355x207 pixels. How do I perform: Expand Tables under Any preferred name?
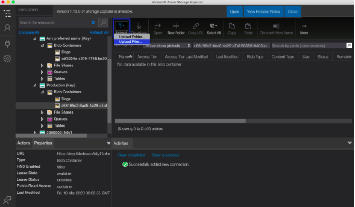(x=42, y=79)
